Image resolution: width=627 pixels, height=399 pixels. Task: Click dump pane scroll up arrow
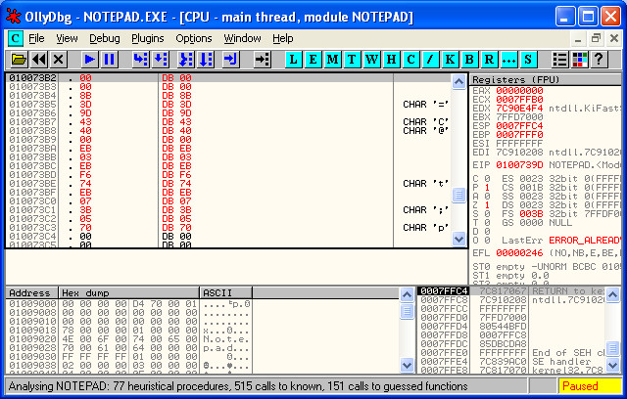point(407,295)
